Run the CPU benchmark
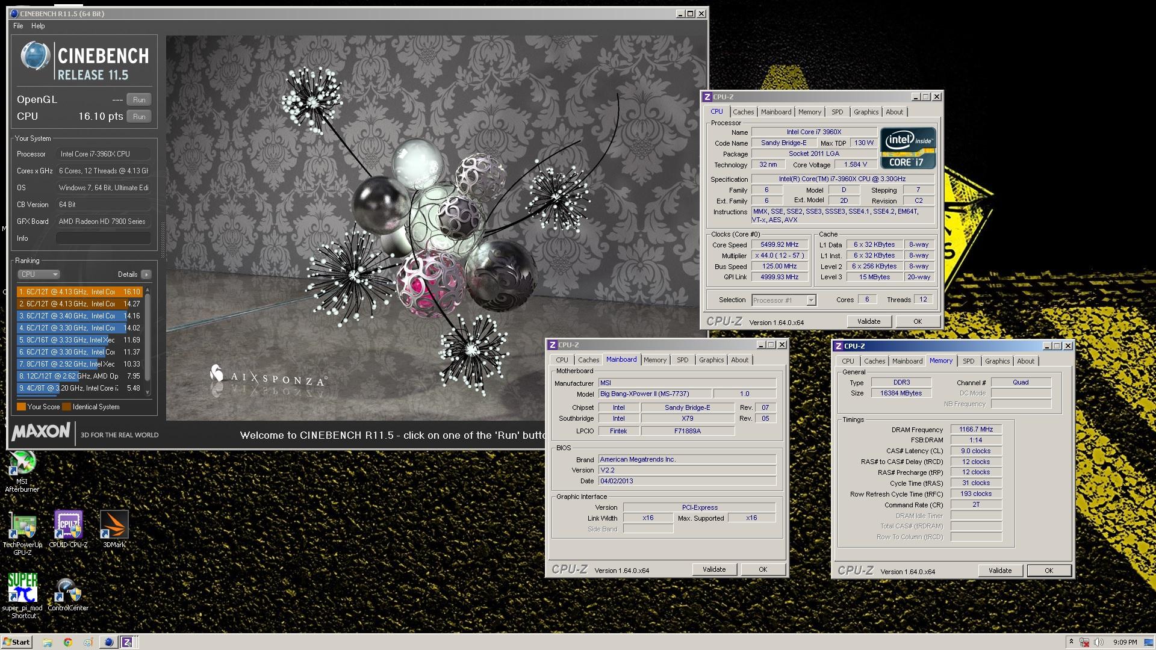Image resolution: width=1156 pixels, height=650 pixels. [x=139, y=117]
